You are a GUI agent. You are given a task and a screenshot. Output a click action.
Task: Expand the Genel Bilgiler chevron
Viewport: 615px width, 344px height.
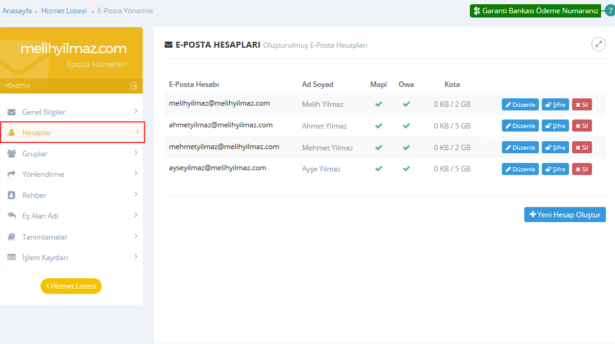coord(136,111)
